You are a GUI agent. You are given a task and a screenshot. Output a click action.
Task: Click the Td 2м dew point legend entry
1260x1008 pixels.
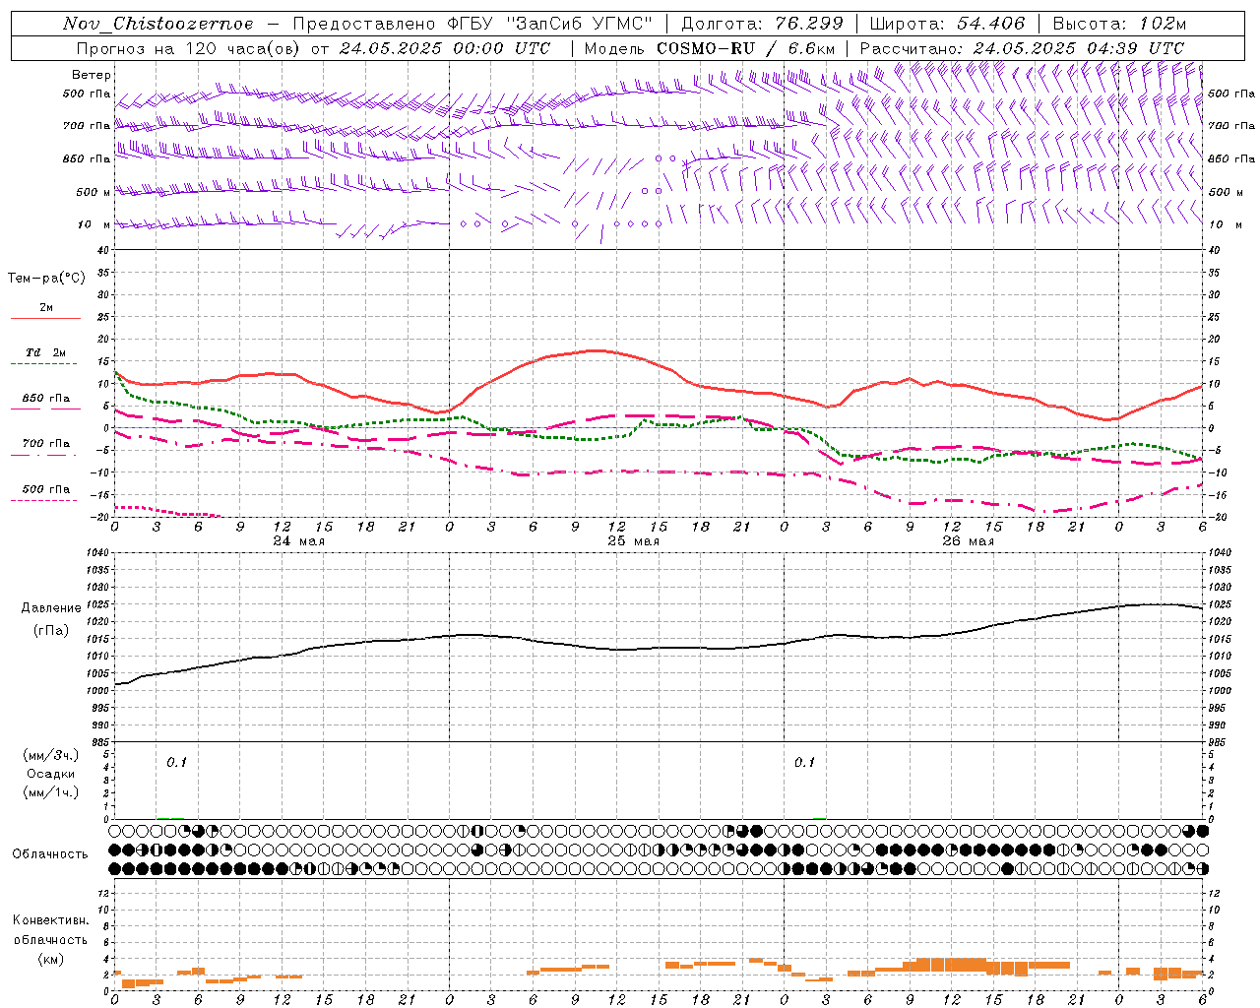pos(46,352)
